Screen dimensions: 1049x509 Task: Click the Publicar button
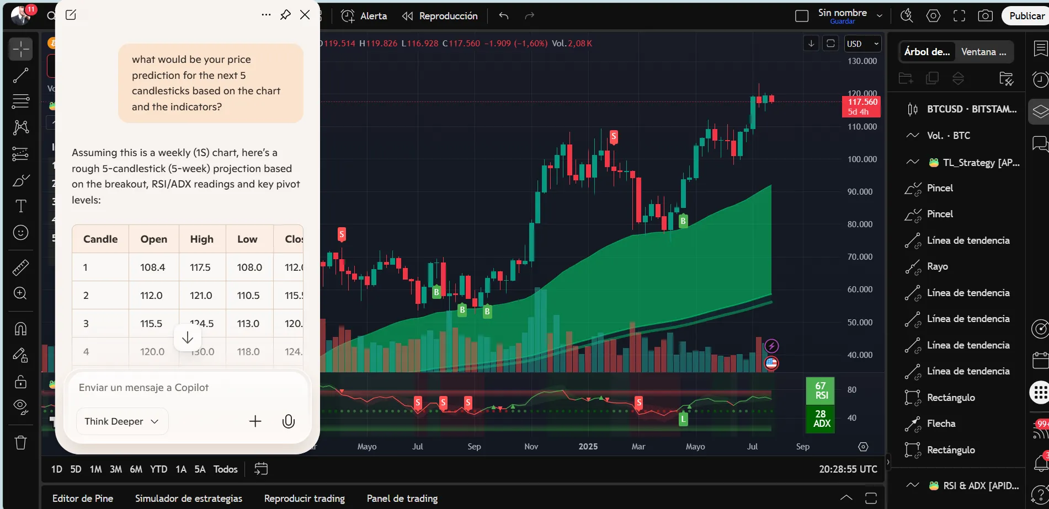[x=1026, y=16]
